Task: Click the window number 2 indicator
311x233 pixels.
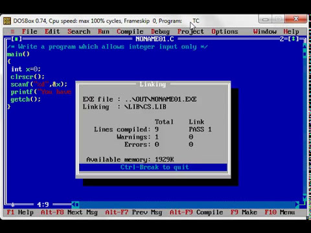Action: pyautogui.click(x=282, y=39)
